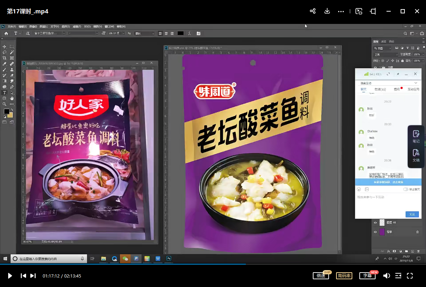Screen dimensions: 426x287
Task: Select the Horizontal Type tool in toolbox
Action: 5,93
